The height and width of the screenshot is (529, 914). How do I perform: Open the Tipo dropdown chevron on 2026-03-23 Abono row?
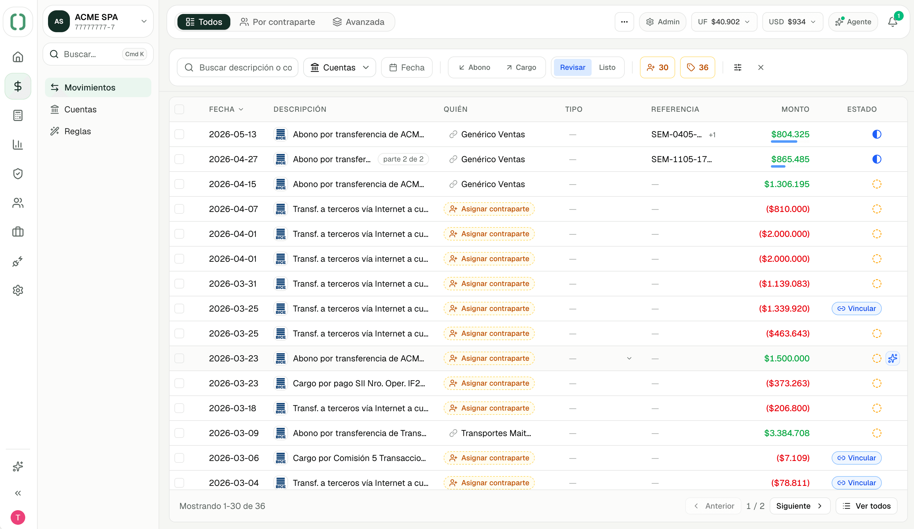(x=629, y=358)
